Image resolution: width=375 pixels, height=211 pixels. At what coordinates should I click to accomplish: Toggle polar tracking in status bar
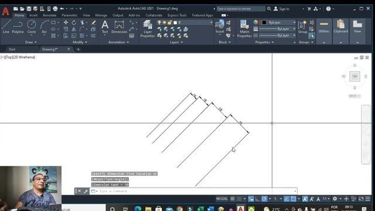[264, 199]
